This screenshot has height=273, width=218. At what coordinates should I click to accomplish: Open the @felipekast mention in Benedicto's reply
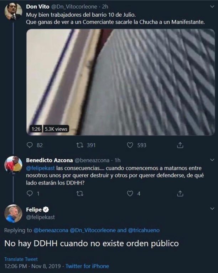(40, 167)
